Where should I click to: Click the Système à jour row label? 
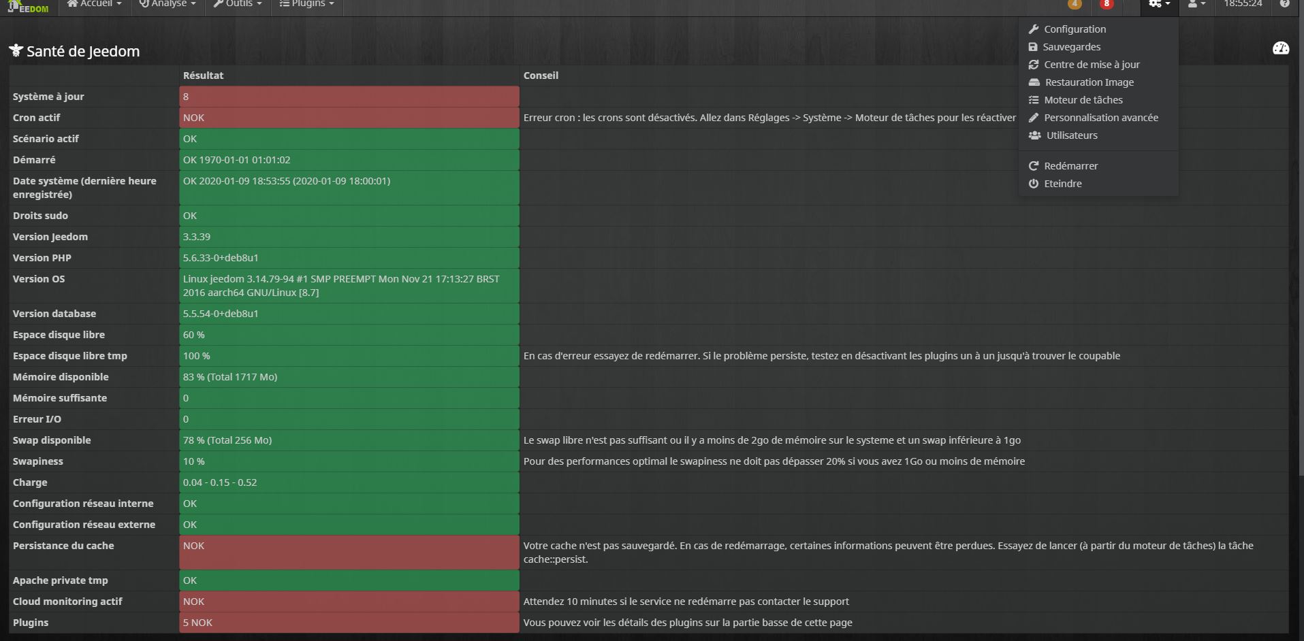tap(48, 97)
